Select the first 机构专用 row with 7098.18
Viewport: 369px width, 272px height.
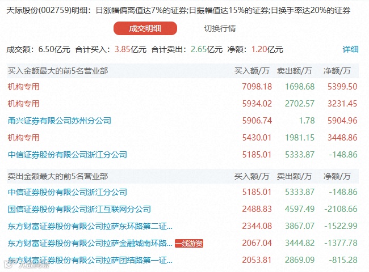(x=183, y=87)
